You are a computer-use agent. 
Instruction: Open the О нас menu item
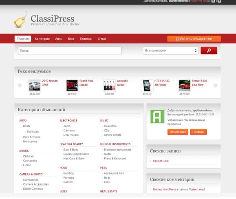click(102, 39)
